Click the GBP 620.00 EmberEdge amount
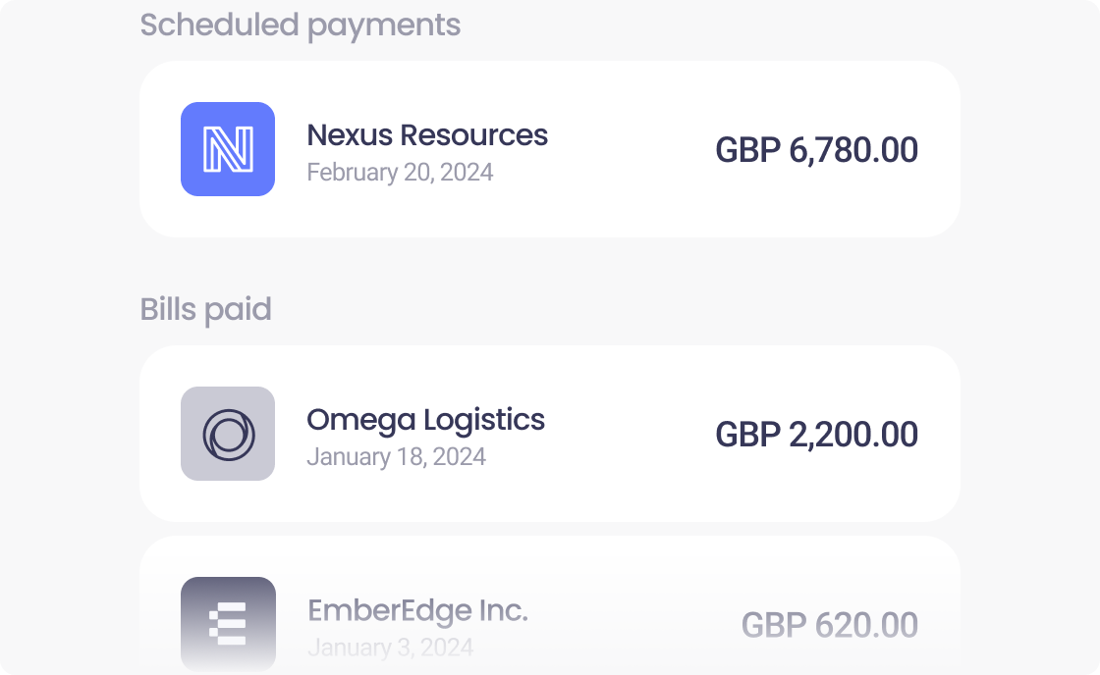The height and width of the screenshot is (675, 1100). [830, 625]
